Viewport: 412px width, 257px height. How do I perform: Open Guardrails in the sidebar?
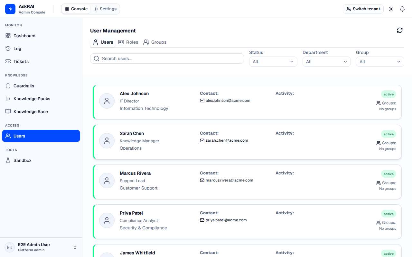point(41,86)
